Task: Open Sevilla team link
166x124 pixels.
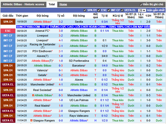Action: point(79,22)
